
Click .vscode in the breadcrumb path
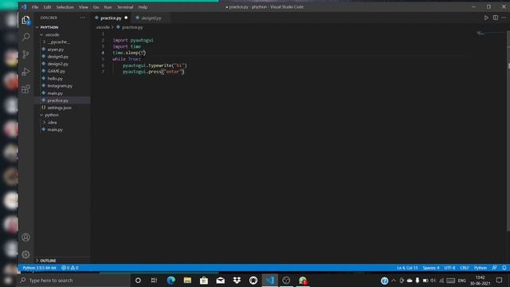[103, 27]
